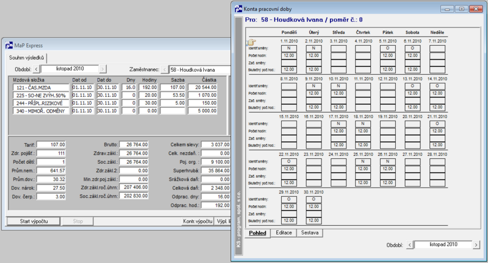Click the Konta pracovní doby title bar icon
This screenshot has height=263, width=488.
239,9
